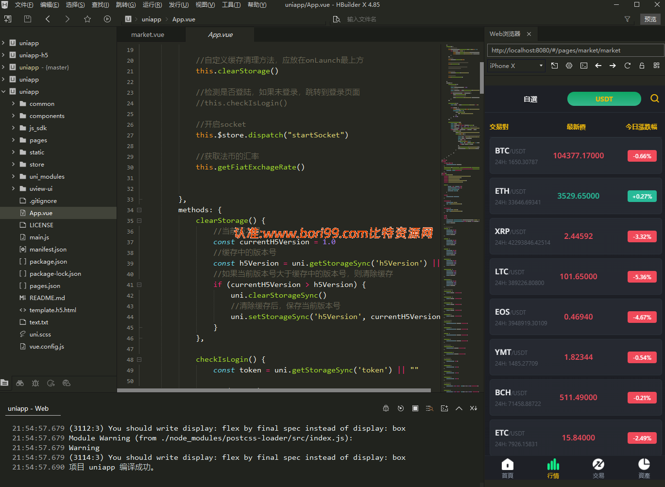Stop the running uniapp task

(x=415, y=408)
